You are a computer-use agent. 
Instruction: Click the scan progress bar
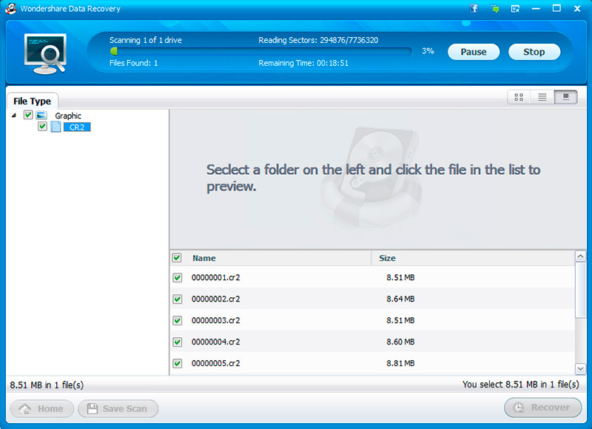260,52
